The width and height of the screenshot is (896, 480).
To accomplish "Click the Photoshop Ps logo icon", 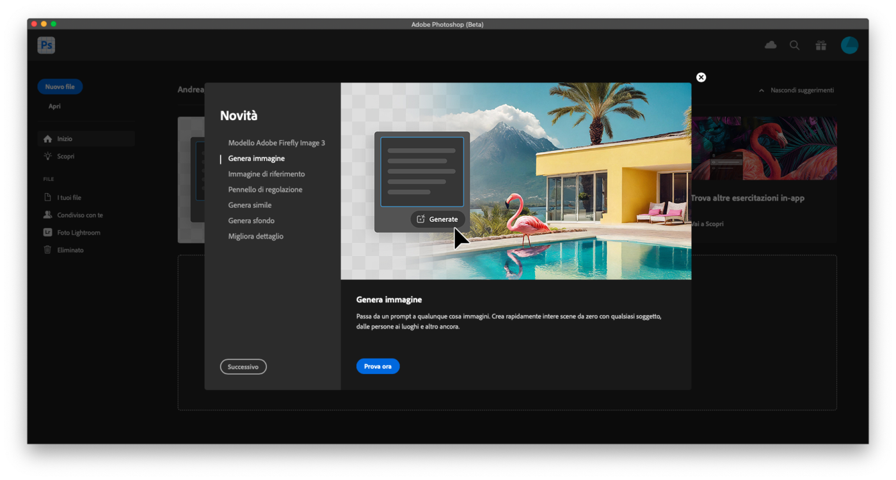I will (46, 45).
